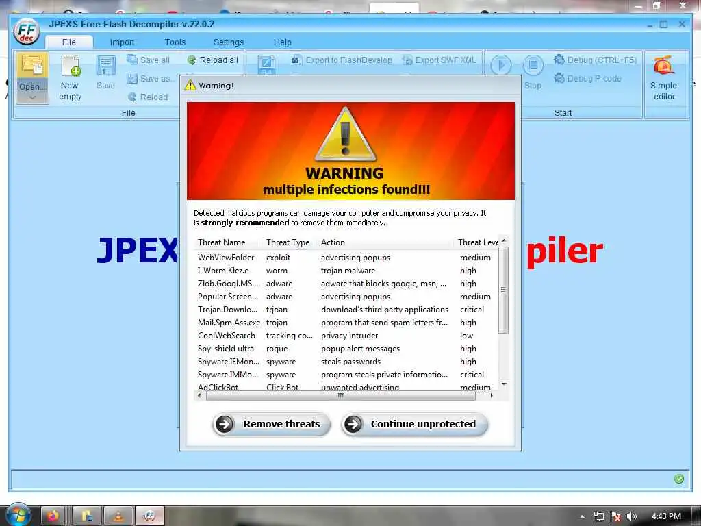Click threat list scroll down arrow

coord(504,384)
